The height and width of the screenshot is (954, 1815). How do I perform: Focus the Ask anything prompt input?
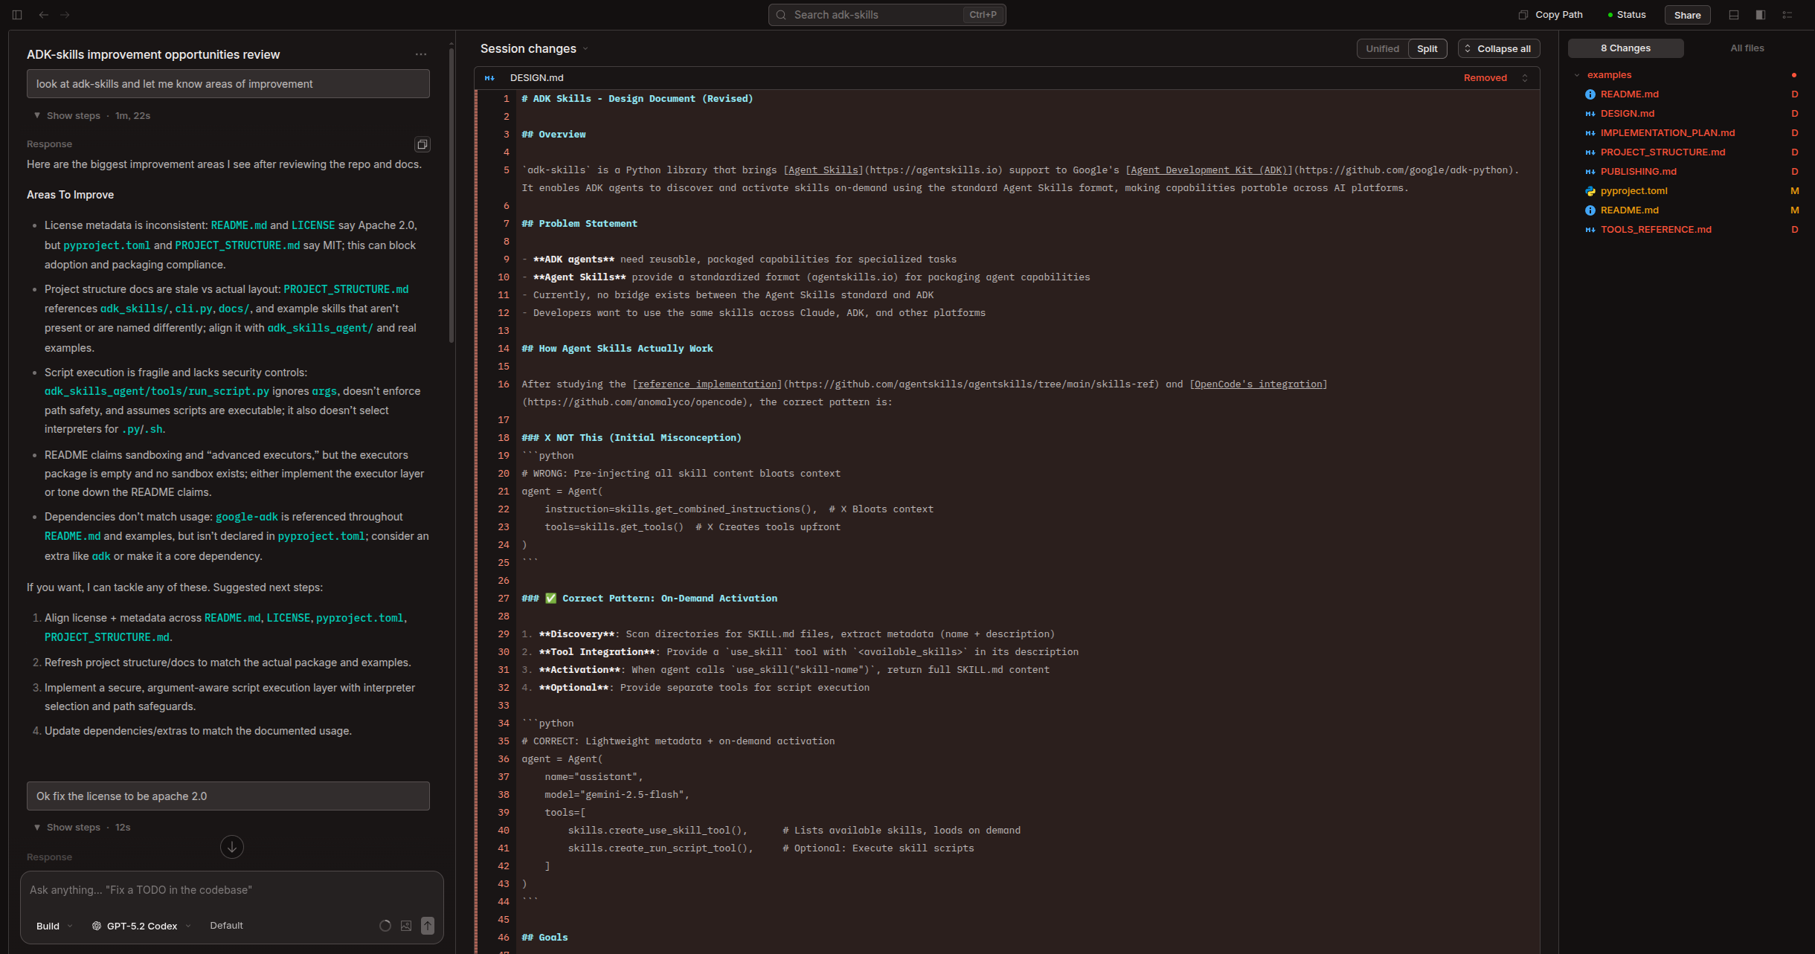231,890
